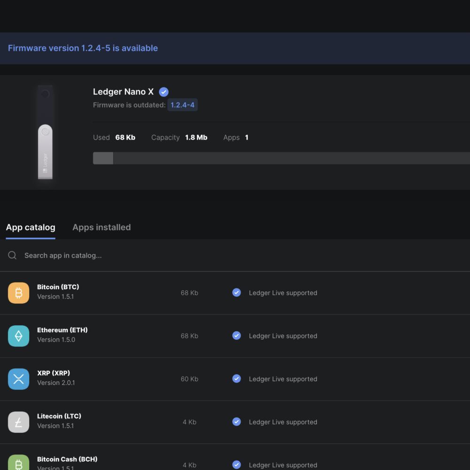Click the XRP app icon
The image size is (470, 470).
(19, 379)
